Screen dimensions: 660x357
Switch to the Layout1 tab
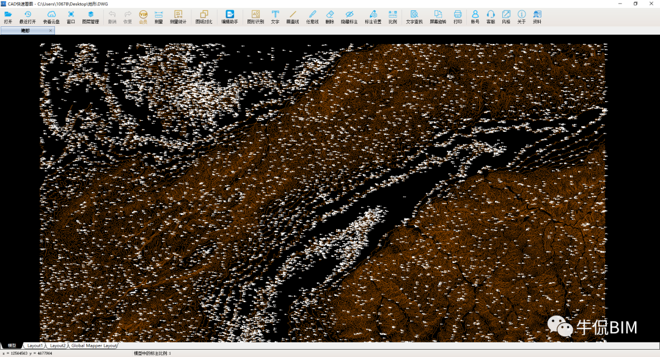(35, 345)
